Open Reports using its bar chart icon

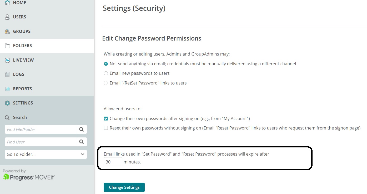pos(7,88)
